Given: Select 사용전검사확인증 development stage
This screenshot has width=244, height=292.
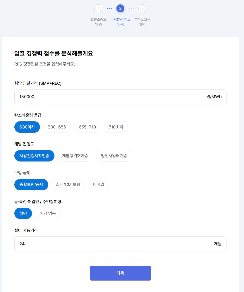Looking at the screenshot, I should click(34, 156).
